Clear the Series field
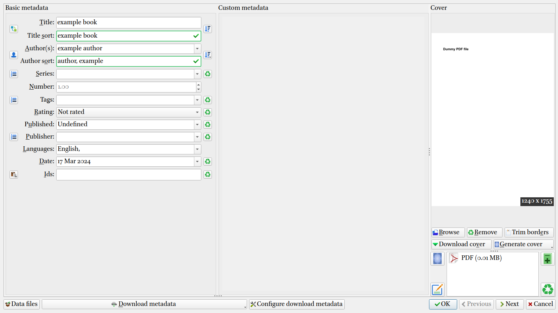The width and height of the screenshot is (558, 313). tap(208, 74)
